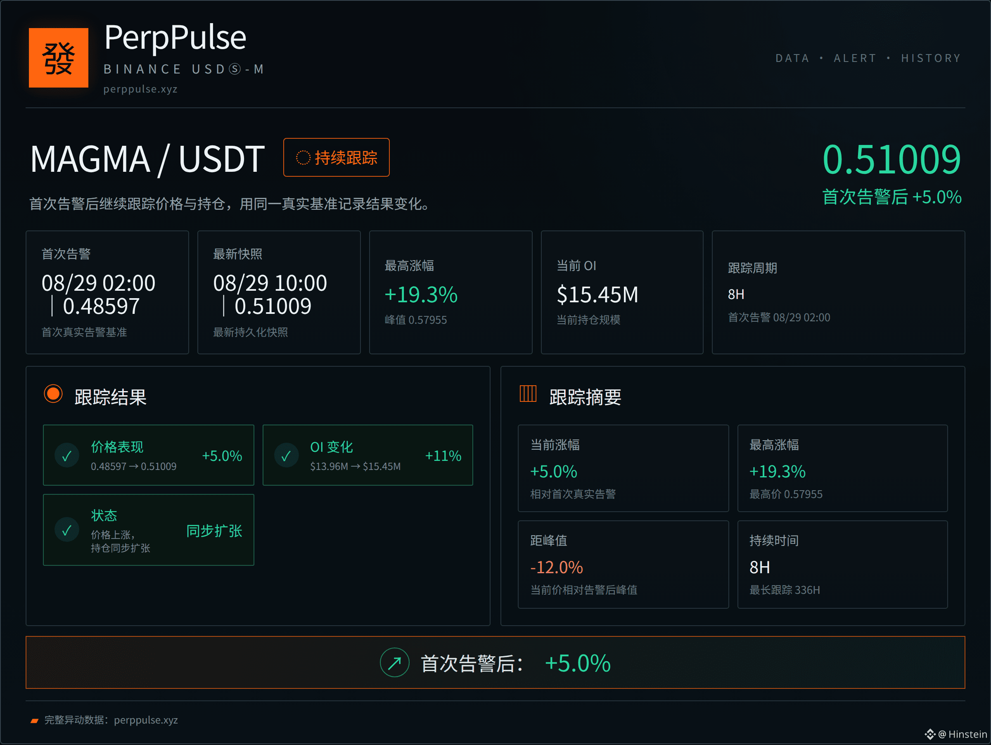991x745 pixels.
Task: Click the 首次告警后 +5.0% bottom banner
Action: (495, 662)
